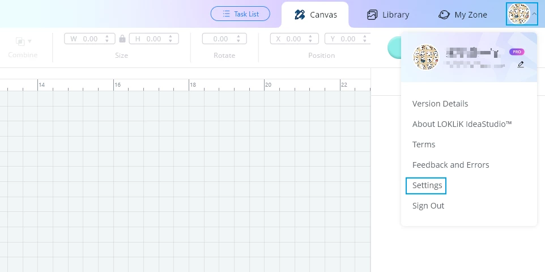545x272 pixels.
Task: Click the height H input field
Action: pos(154,39)
